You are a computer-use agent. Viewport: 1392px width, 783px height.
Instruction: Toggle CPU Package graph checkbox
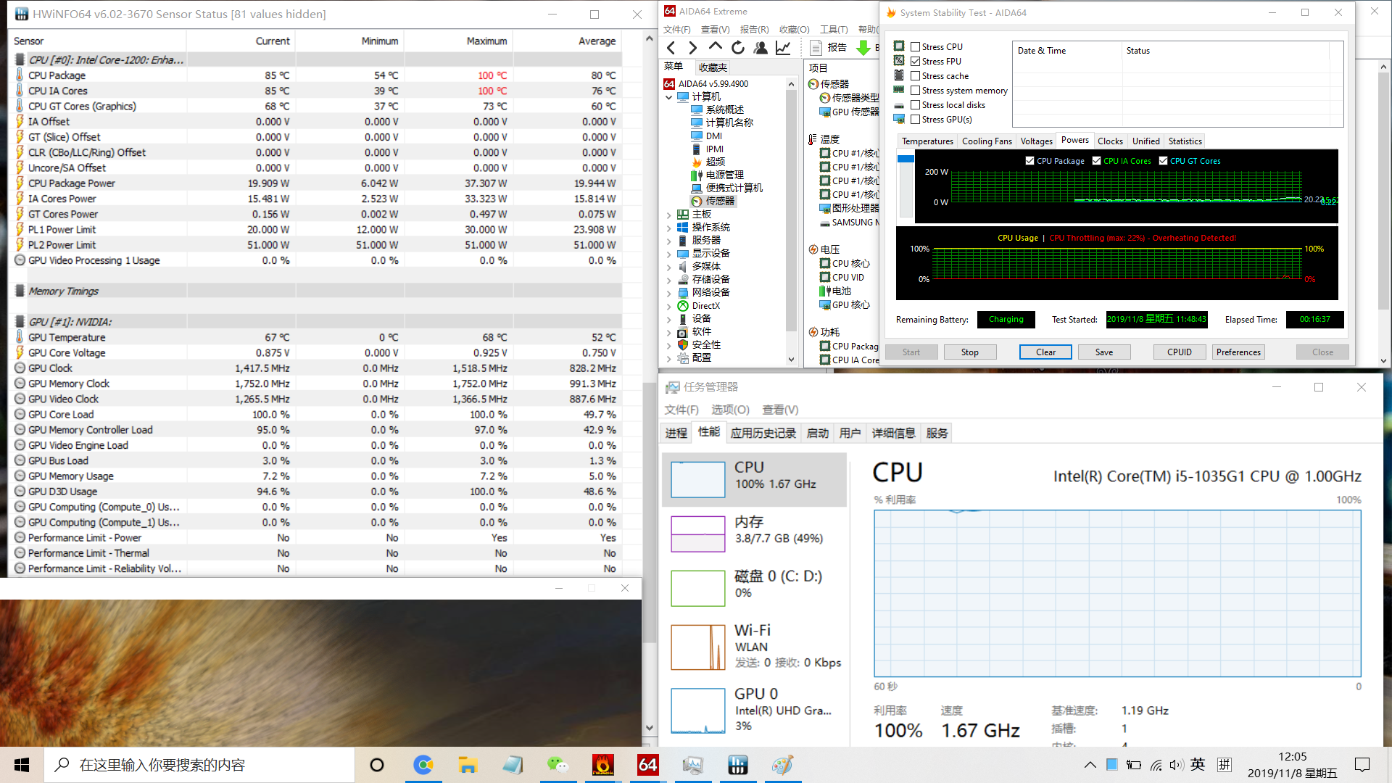pyautogui.click(x=1029, y=161)
